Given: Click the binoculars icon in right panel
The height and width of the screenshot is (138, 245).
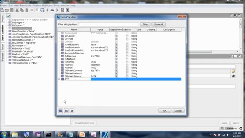Looking at the screenshot, I should click(234, 76).
